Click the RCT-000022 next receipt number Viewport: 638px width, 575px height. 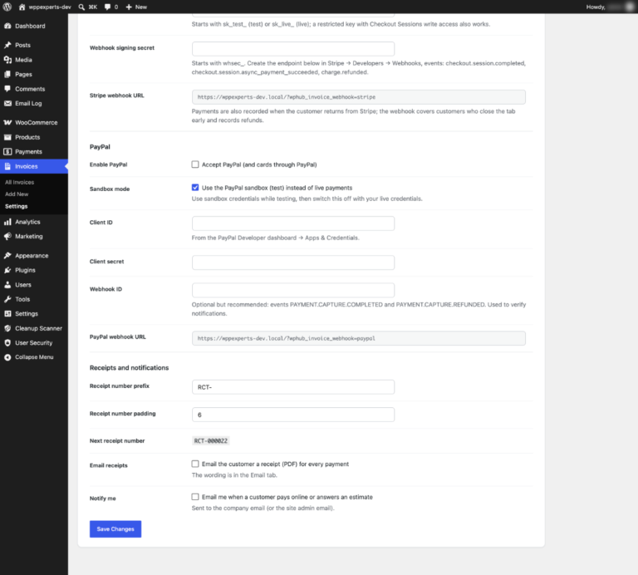(211, 440)
